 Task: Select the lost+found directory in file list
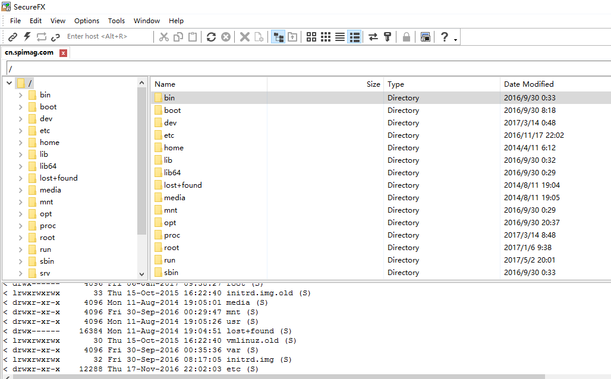(182, 185)
